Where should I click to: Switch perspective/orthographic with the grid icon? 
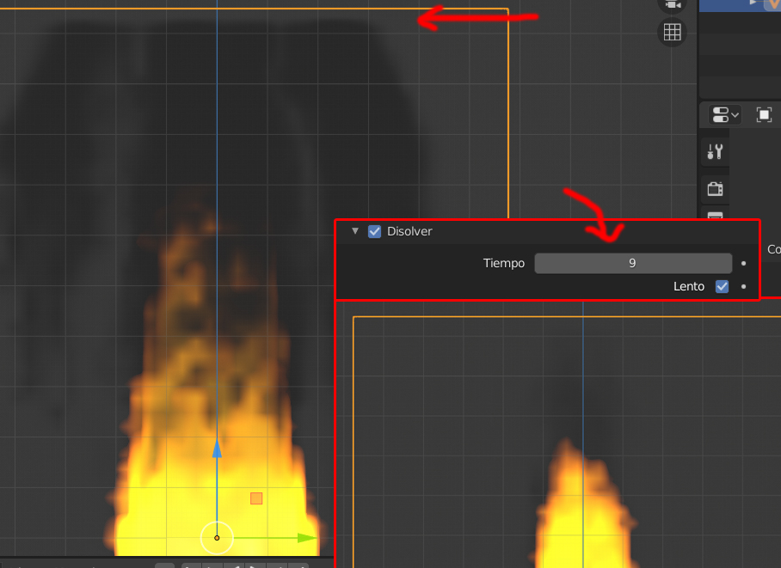tap(672, 33)
